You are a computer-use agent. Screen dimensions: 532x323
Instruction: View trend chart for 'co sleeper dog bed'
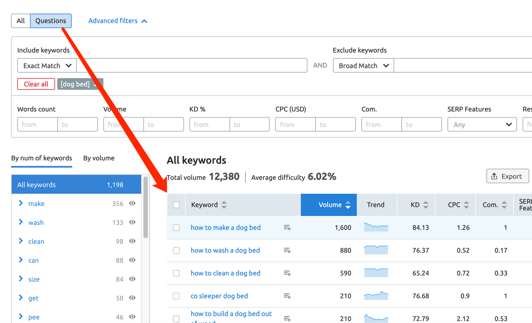(376, 296)
